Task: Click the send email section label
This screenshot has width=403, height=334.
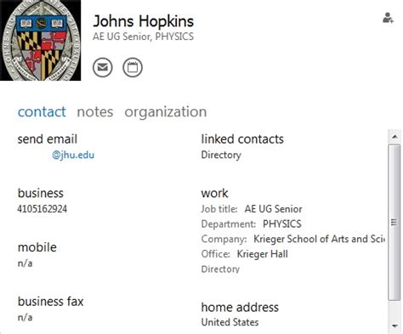Action: pyautogui.click(x=48, y=139)
